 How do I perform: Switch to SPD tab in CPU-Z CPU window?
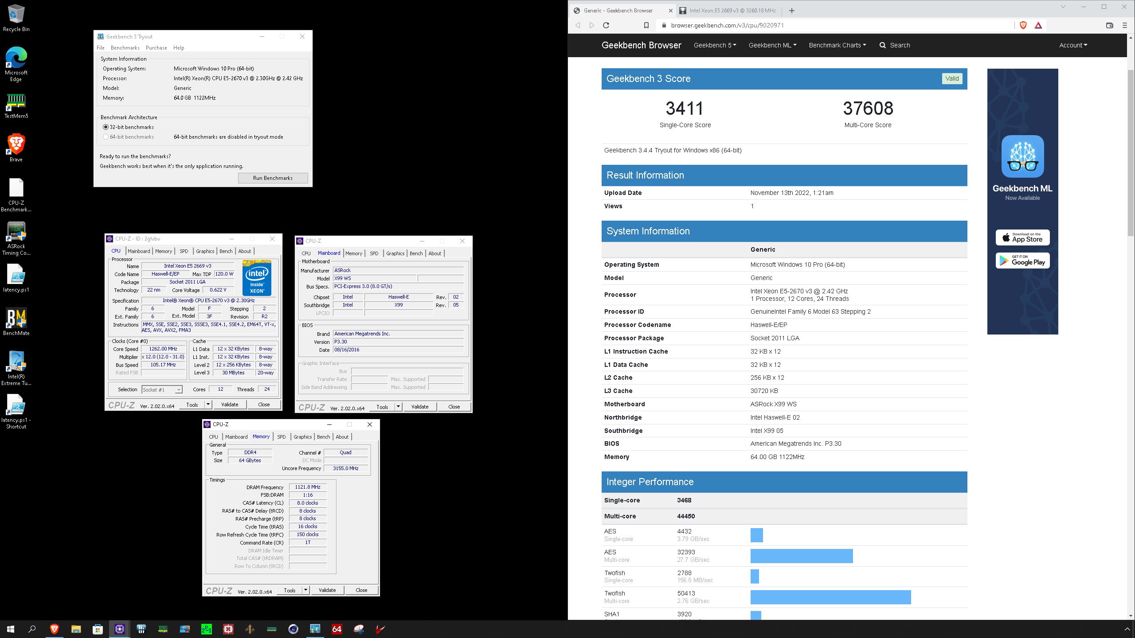point(184,251)
